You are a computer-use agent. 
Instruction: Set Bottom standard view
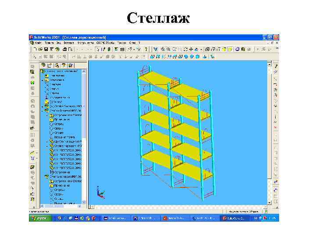pyautogui.click(x=180, y=57)
